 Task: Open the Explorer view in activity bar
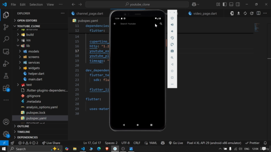pyautogui.click(x=6, y=15)
